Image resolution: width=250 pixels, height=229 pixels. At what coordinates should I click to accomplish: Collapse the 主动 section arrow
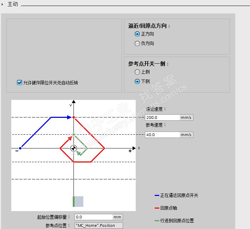click(x=2, y=5)
